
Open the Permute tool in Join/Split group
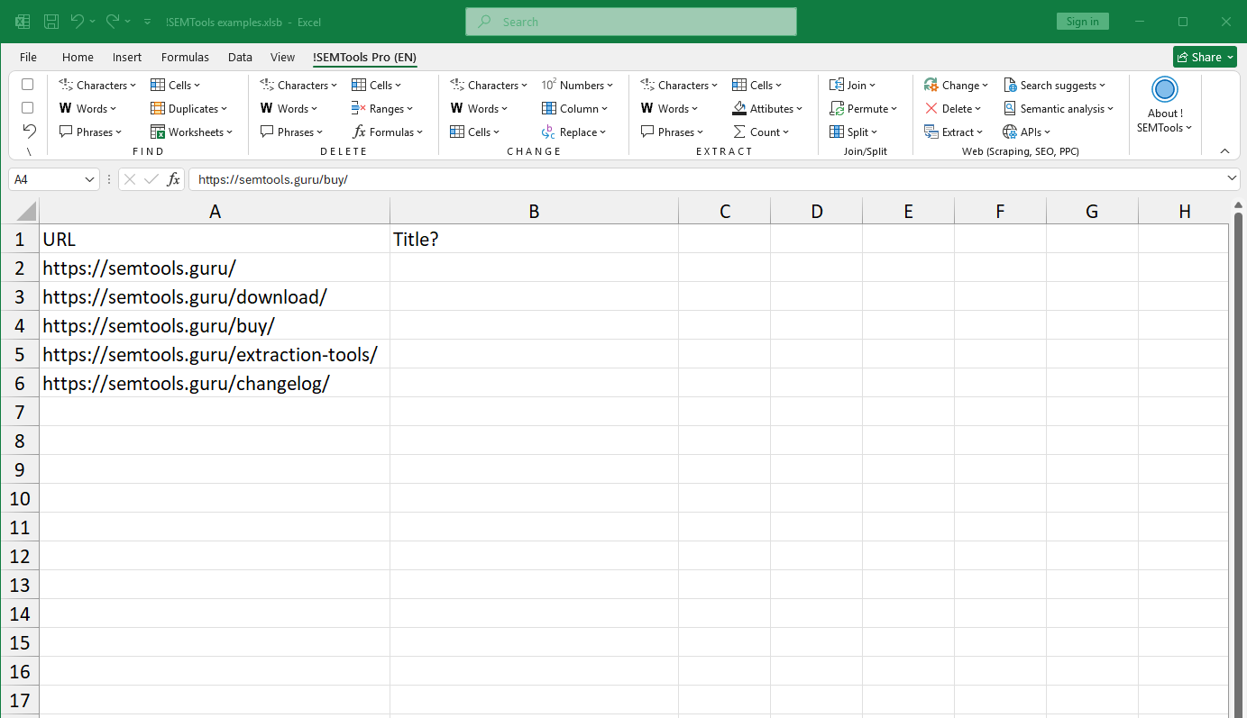(863, 108)
